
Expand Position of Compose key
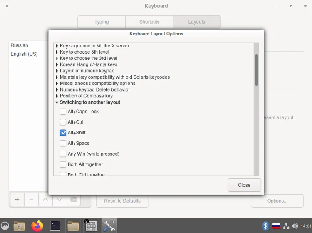pyautogui.click(x=57, y=96)
